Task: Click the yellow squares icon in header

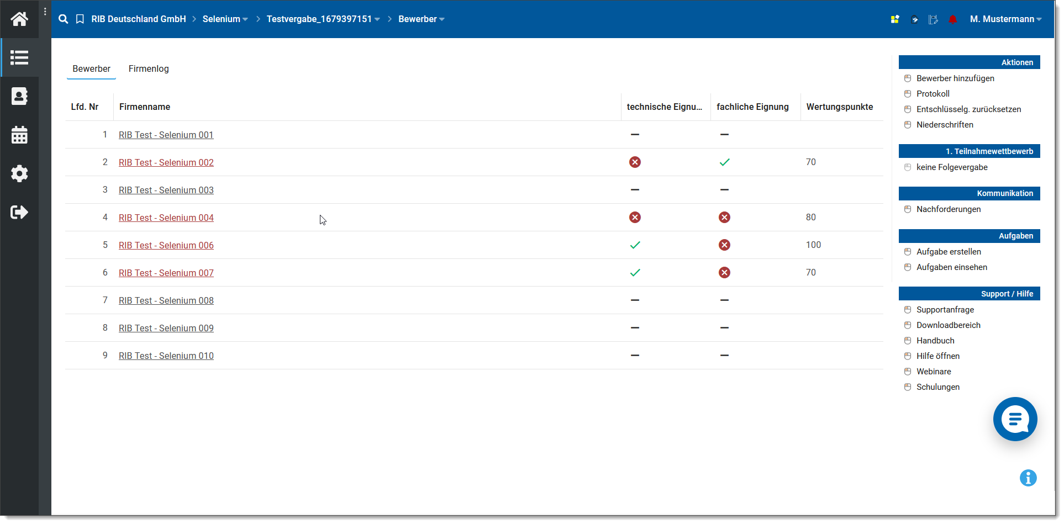Action: 895,19
